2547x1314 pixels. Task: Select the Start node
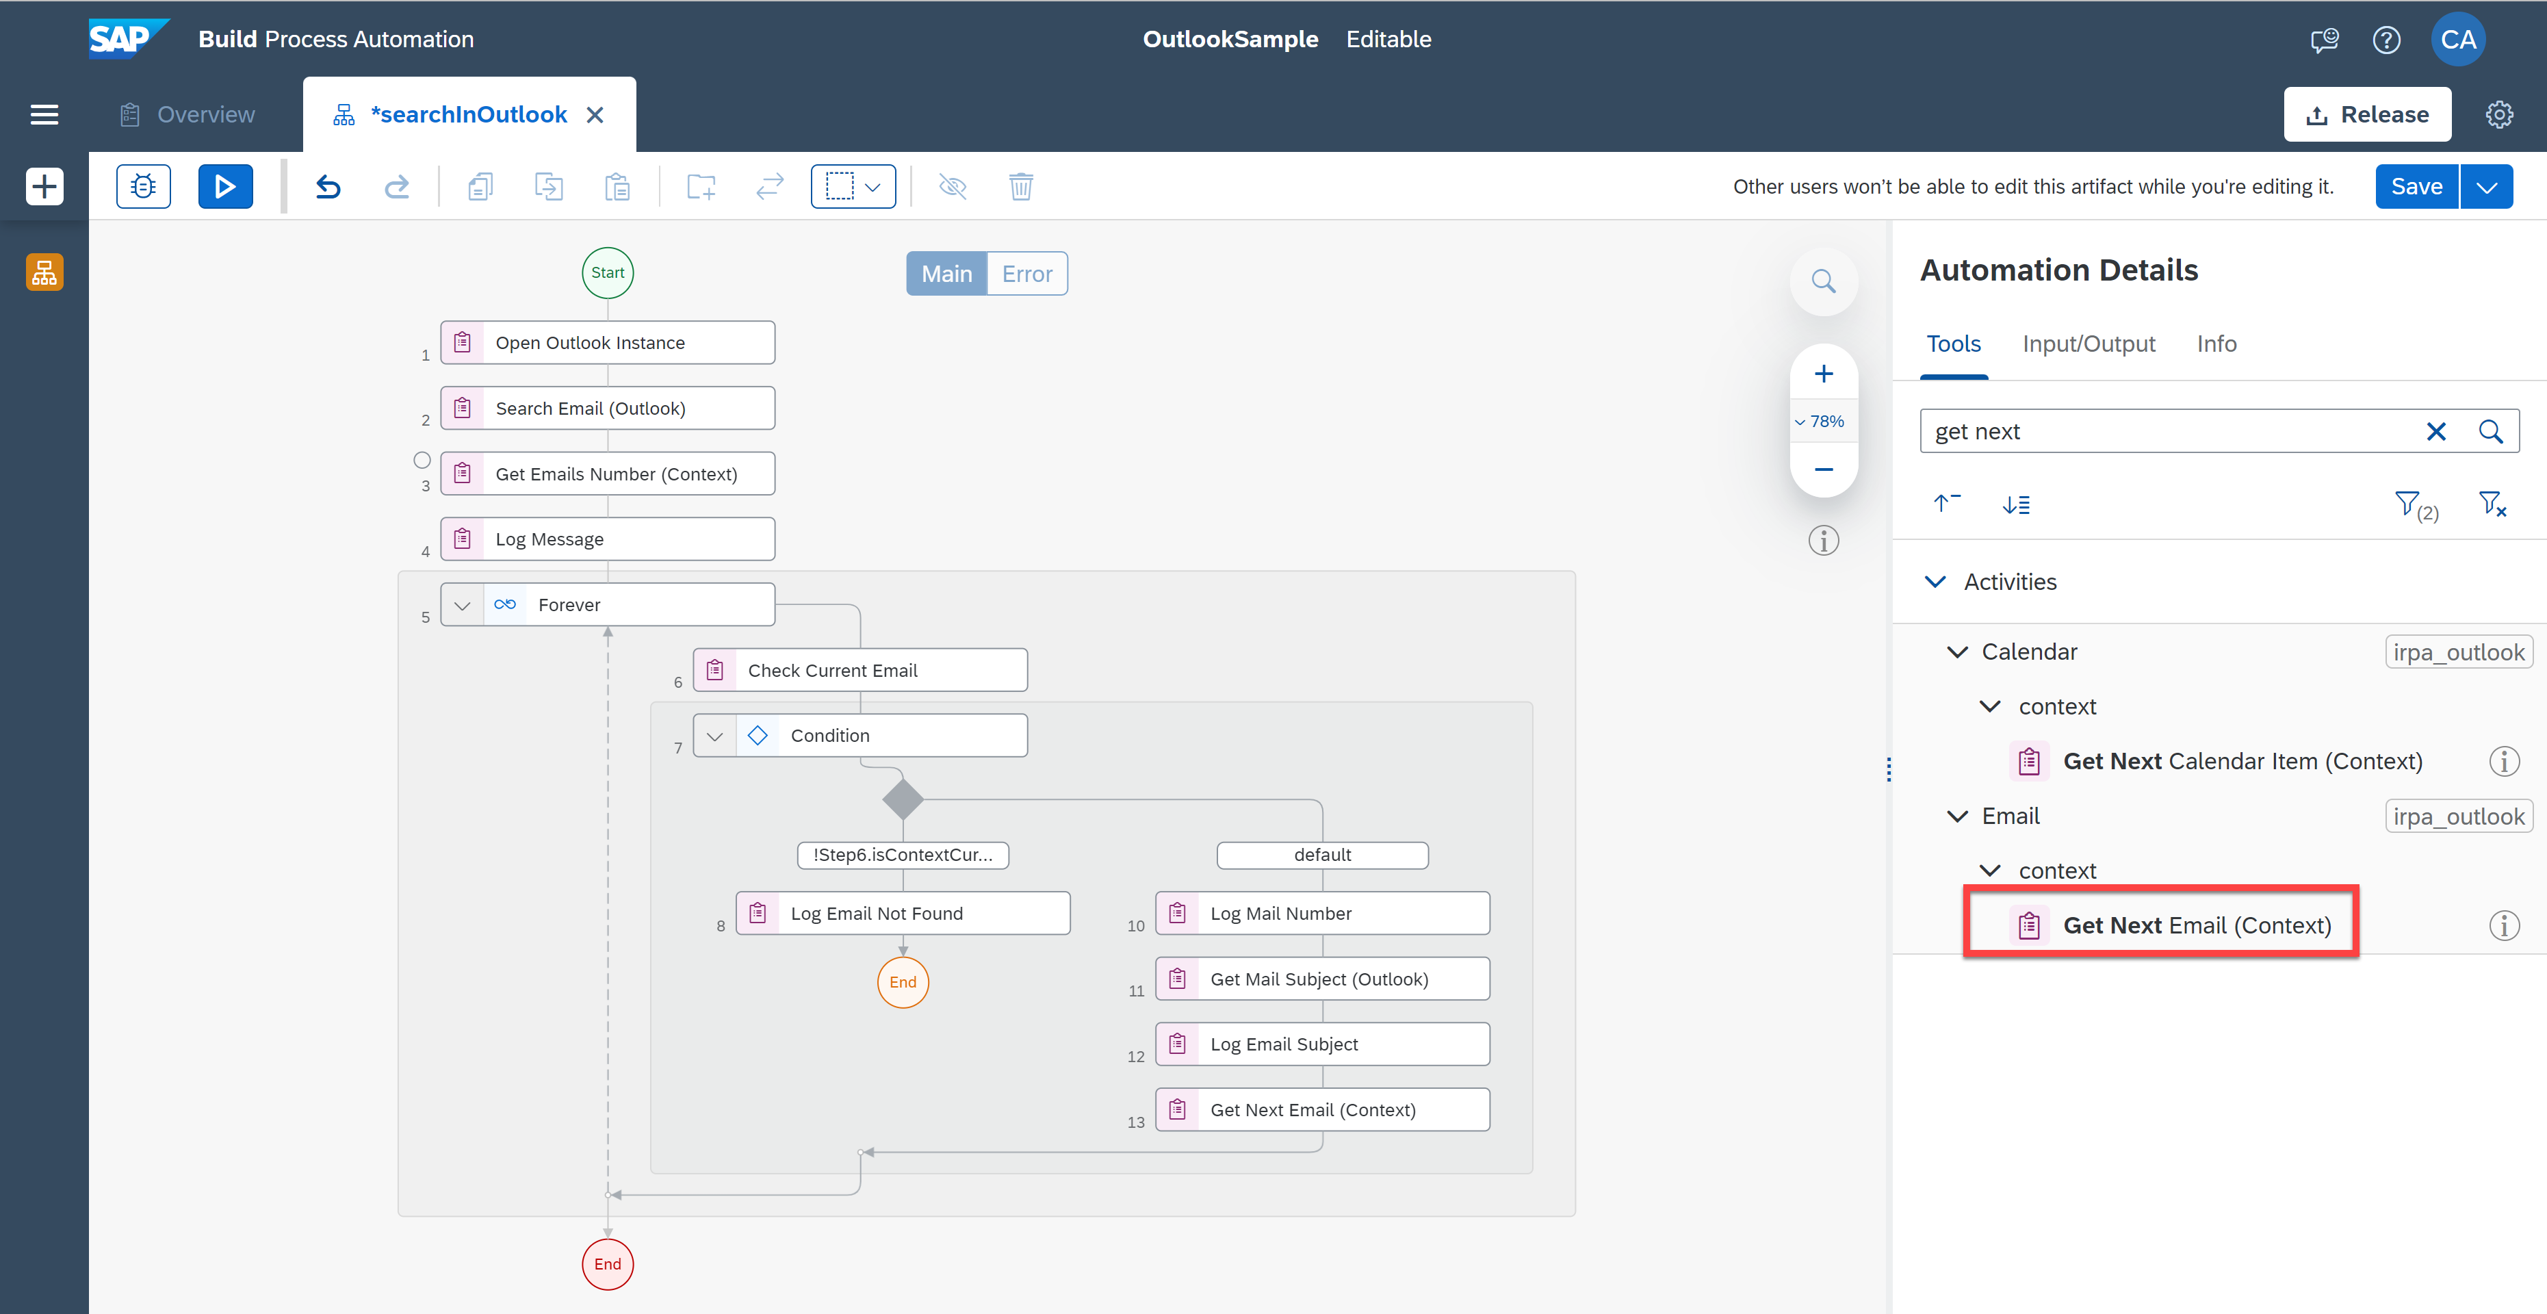(607, 273)
